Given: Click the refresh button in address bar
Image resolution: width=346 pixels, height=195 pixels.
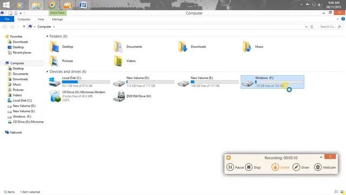Looking at the screenshot, I should (312, 27).
